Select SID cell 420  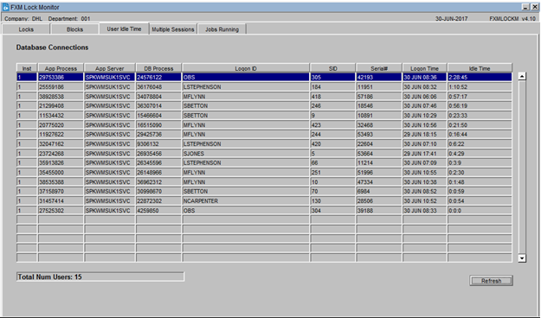(333, 144)
